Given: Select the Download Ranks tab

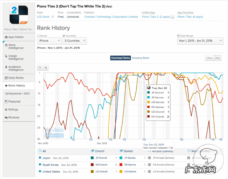Looking at the screenshot, I should pos(121,58).
